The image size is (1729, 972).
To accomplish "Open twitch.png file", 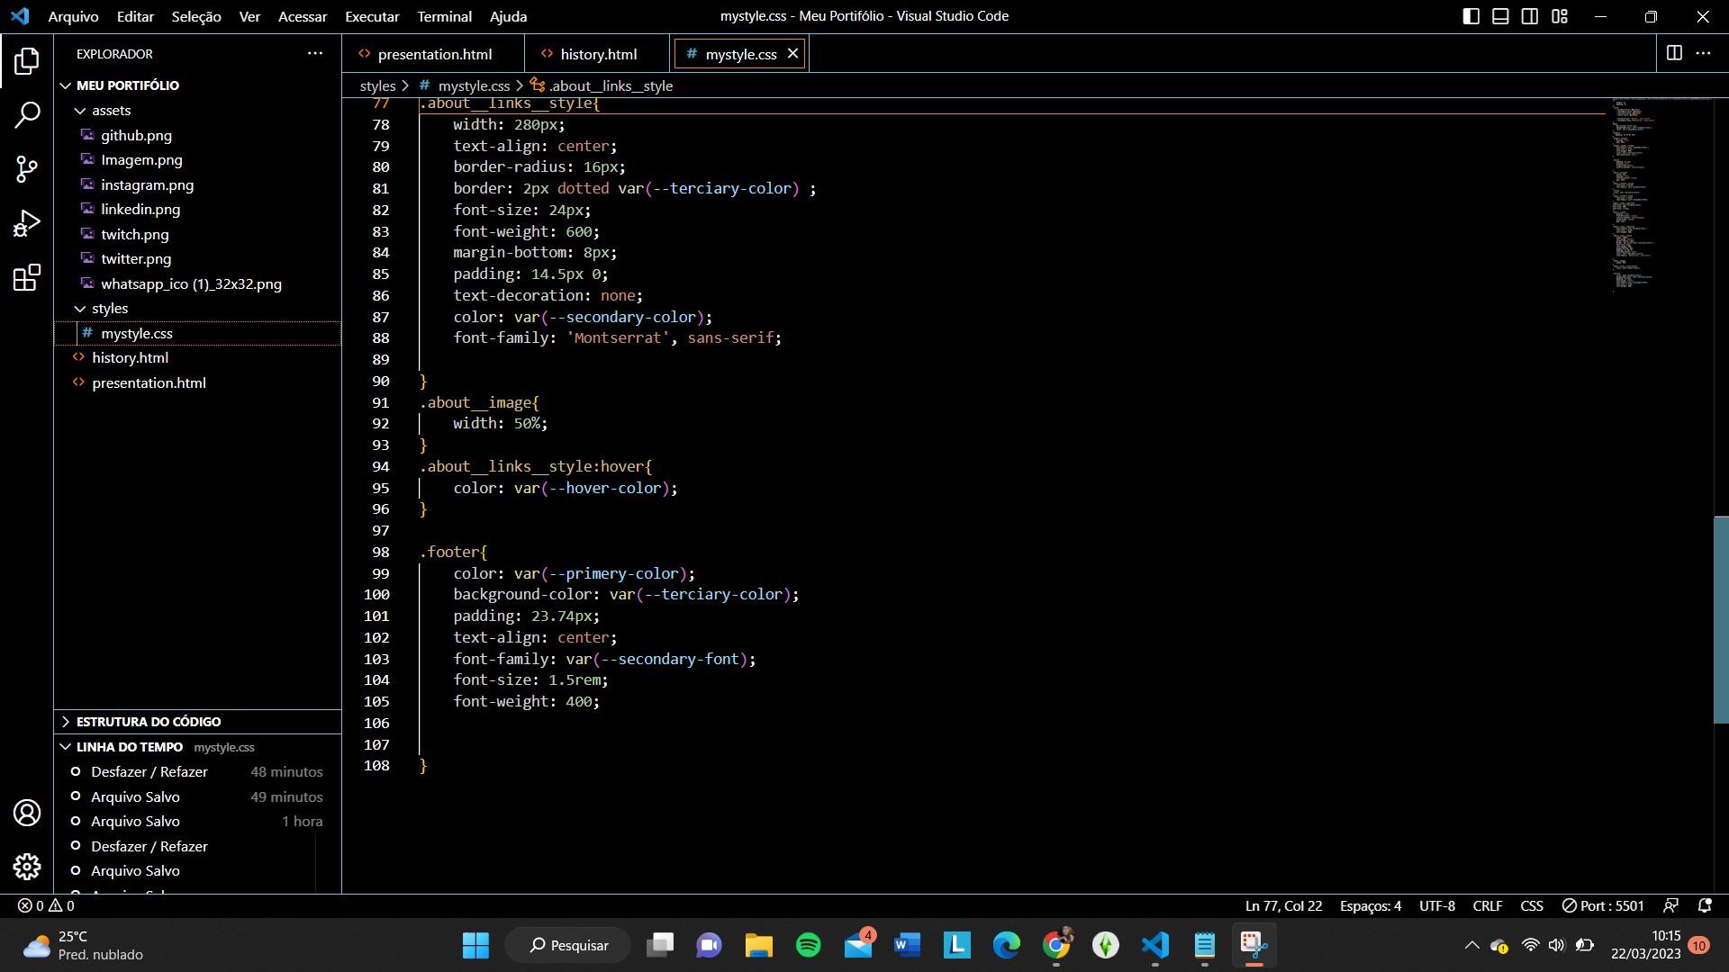I will (134, 234).
